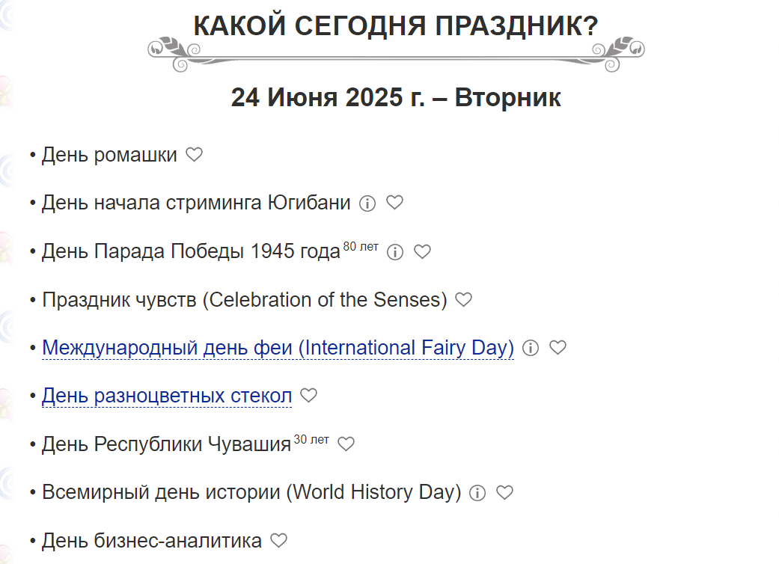Mark День разноцветных стекол as favorite
The height and width of the screenshot is (564, 779).
pos(308,395)
